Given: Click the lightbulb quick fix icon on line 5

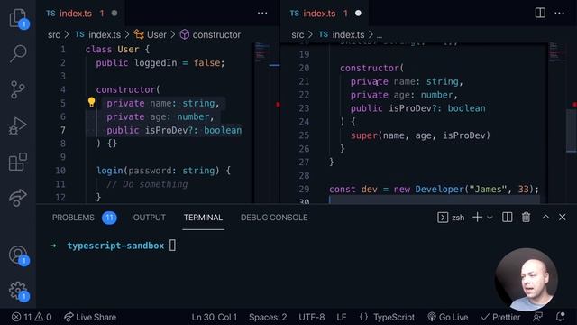Looking at the screenshot, I should point(91,102).
